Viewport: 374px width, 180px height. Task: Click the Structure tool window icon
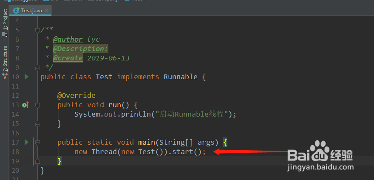pyautogui.click(x=5, y=76)
